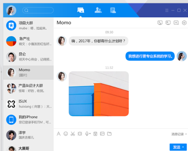The height and width of the screenshot is (151, 188).
Task: Click the search input field
Action: pyautogui.click(x=38, y=10)
